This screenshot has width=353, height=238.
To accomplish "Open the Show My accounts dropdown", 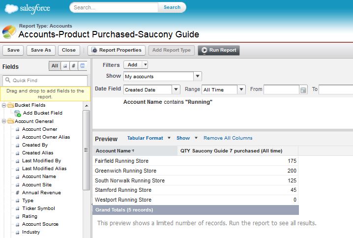I will (198, 76).
